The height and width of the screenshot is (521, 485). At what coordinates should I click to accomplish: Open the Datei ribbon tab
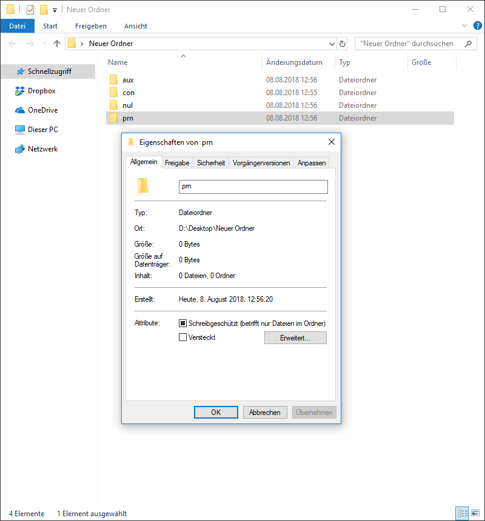click(18, 26)
